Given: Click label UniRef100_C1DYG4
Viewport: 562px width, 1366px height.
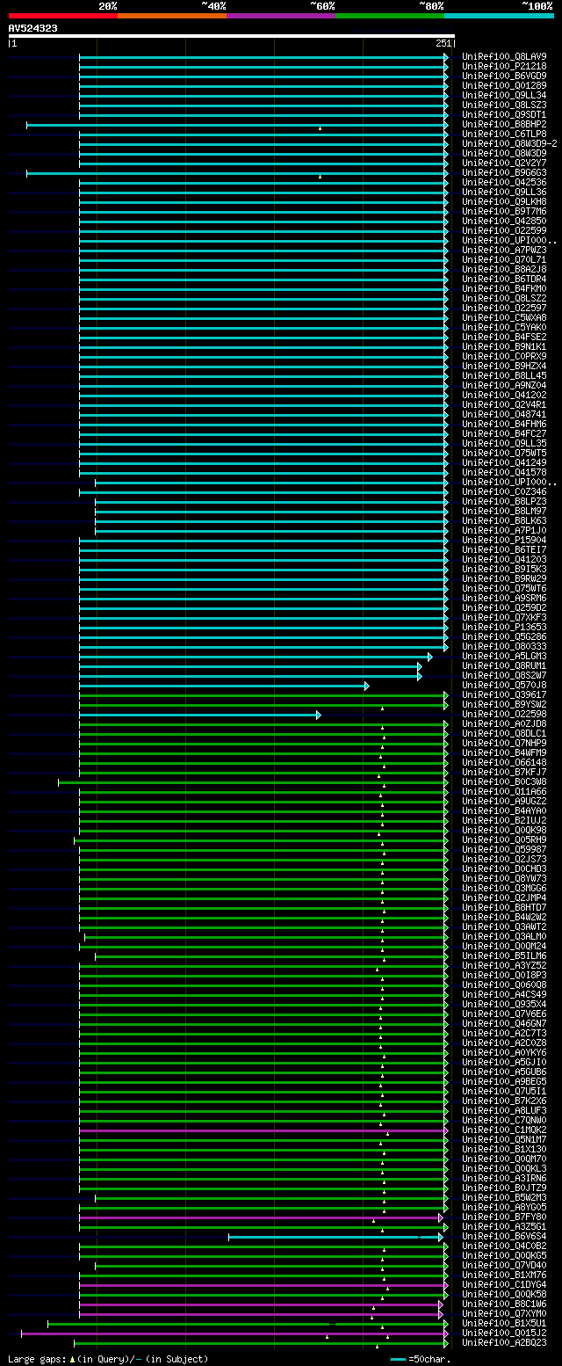Looking at the screenshot, I should tap(504, 1284).
